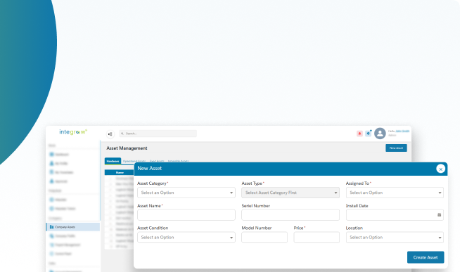Click the Name column header
The width and height of the screenshot is (460, 272).
coord(120,173)
